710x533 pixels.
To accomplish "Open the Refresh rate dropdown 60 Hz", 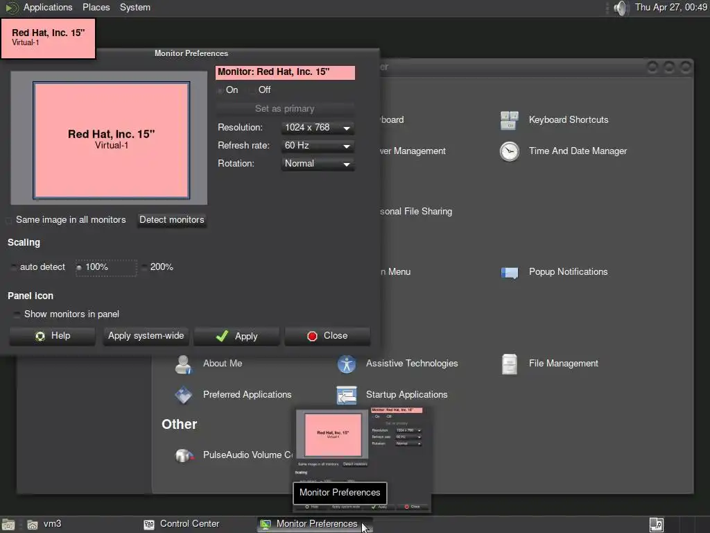I will click(318, 146).
